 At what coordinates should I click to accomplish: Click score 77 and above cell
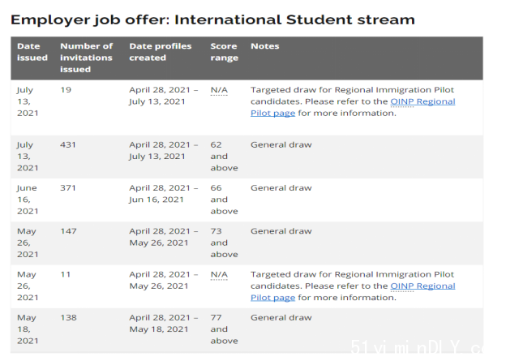(225, 329)
